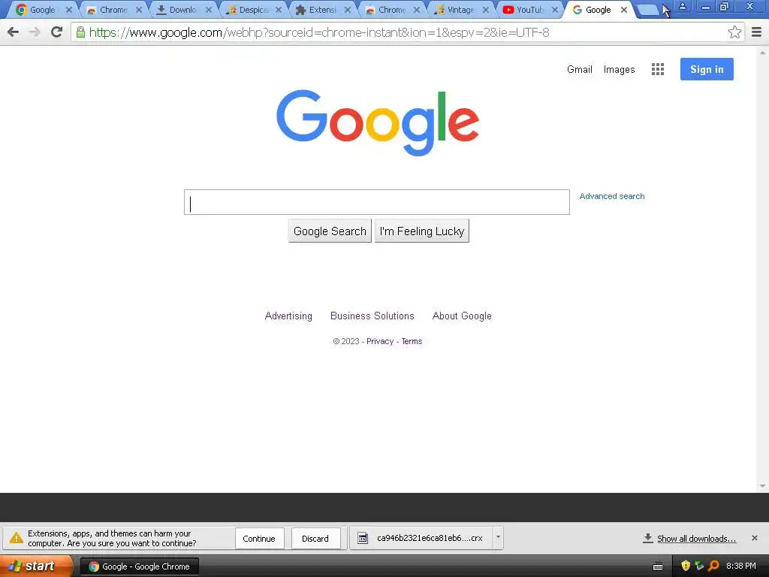
Task: Click the warning triangle in the download bar
Action: click(x=17, y=538)
